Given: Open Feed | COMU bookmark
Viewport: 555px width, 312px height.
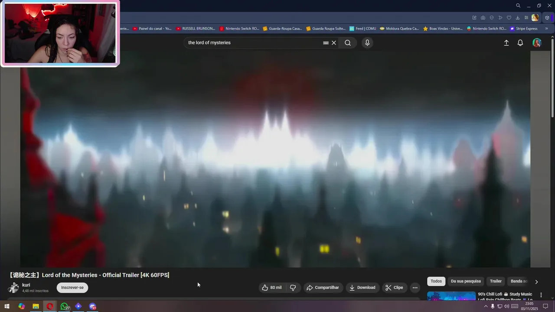Looking at the screenshot, I should click(362, 29).
